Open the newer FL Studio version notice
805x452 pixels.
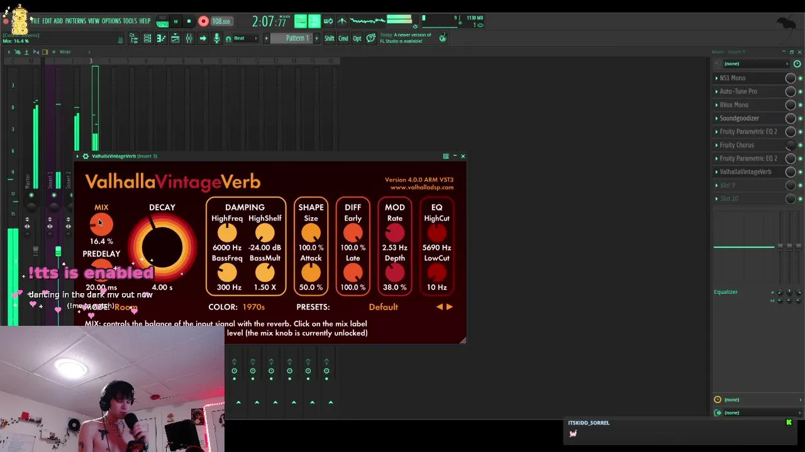coord(406,38)
